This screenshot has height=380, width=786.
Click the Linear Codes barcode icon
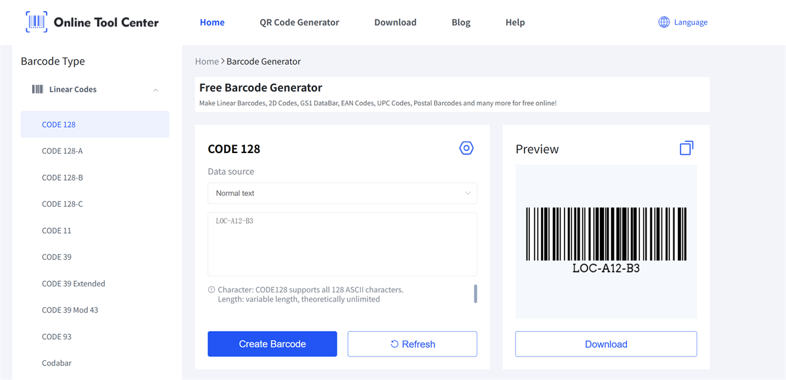point(38,90)
